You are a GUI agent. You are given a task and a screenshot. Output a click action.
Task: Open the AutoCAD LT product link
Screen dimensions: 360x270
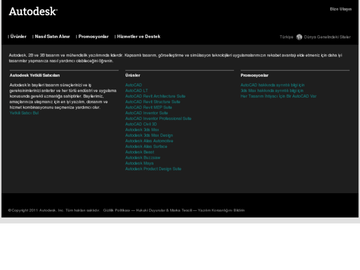click(137, 91)
